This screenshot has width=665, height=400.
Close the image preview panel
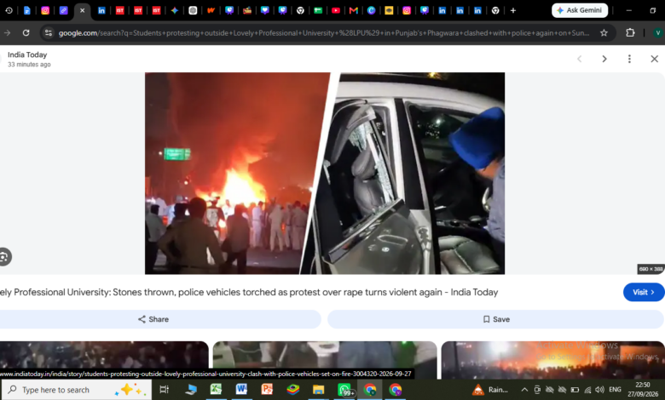click(655, 59)
